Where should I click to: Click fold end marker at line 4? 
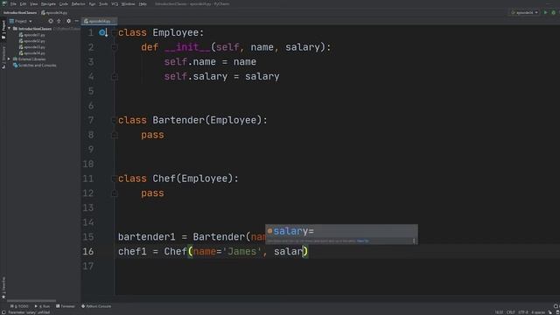point(115,77)
